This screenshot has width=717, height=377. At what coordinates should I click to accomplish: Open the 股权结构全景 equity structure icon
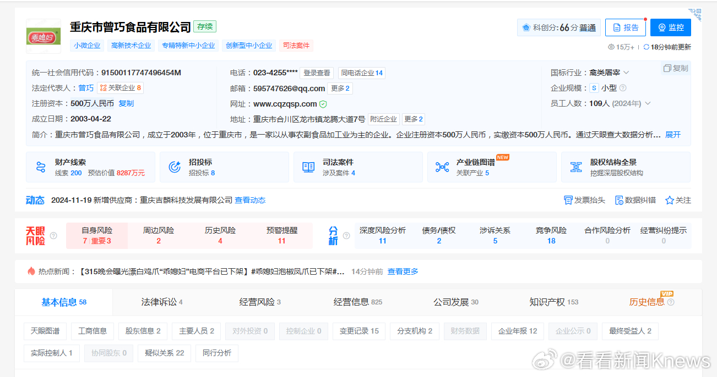click(576, 166)
